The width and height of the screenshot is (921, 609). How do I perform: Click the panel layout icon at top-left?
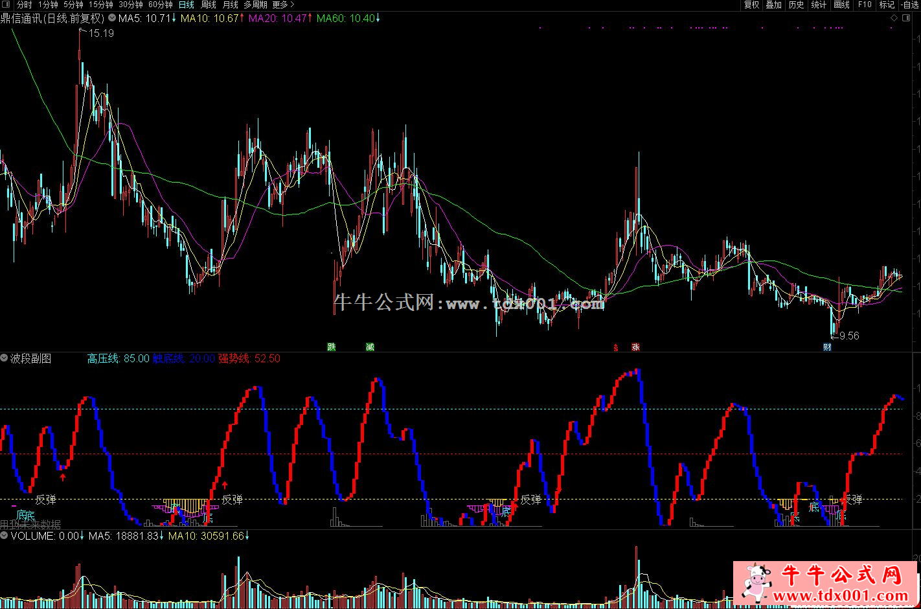point(6,5)
